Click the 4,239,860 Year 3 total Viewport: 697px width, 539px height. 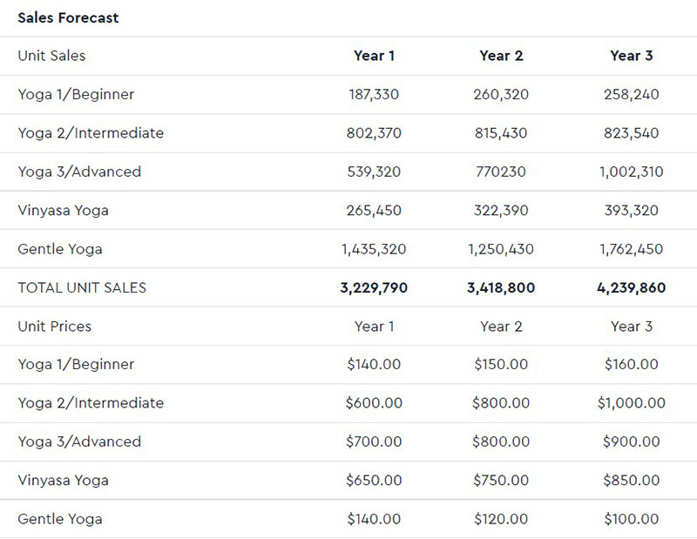click(x=631, y=287)
